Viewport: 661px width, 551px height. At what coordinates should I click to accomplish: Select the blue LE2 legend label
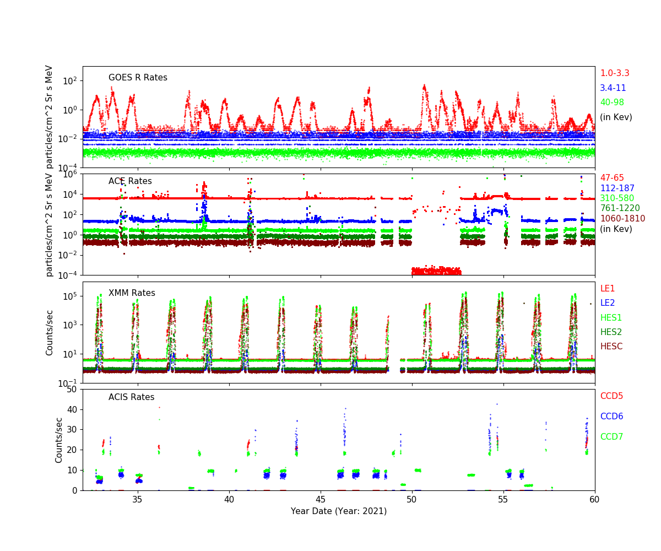pos(607,303)
